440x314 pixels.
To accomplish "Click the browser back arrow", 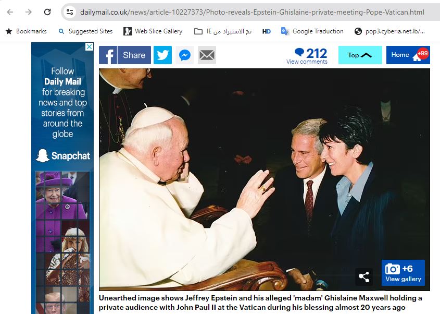I will click(10, 12).
